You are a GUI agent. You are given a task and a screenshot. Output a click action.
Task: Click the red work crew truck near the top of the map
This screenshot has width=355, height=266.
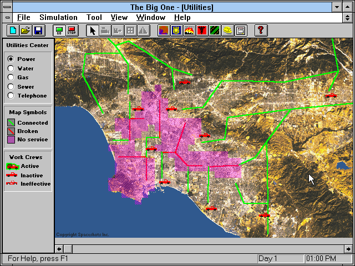coord(185,83)
